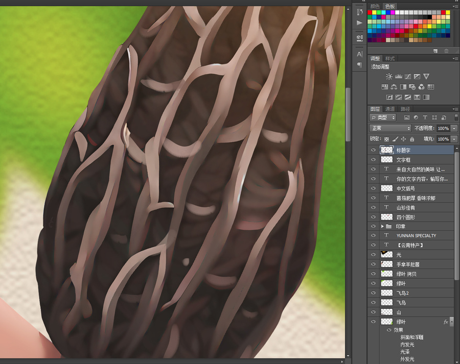The width and height of the screenshot is (460, 364).
Task: Open the layer filter 类型 dropdown
Action: [382, 117]
